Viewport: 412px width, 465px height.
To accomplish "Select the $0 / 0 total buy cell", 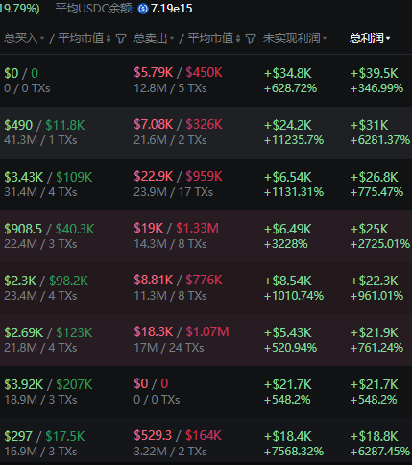I will point(21,73).
